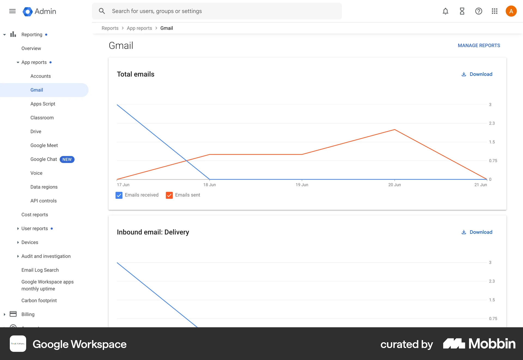Open the Google Meet report

point(44,145)
